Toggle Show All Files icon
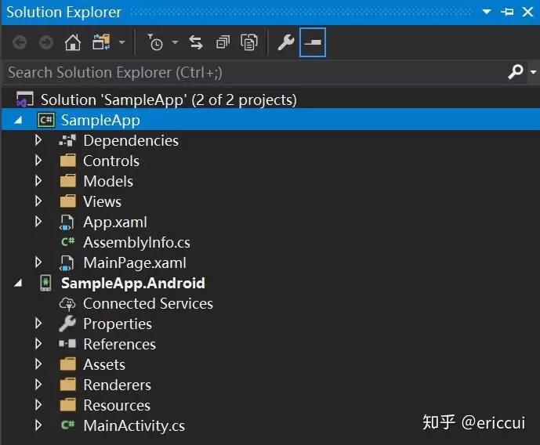Screen dimensions: 540x445 pyautogui.click(x=249, y=42)
